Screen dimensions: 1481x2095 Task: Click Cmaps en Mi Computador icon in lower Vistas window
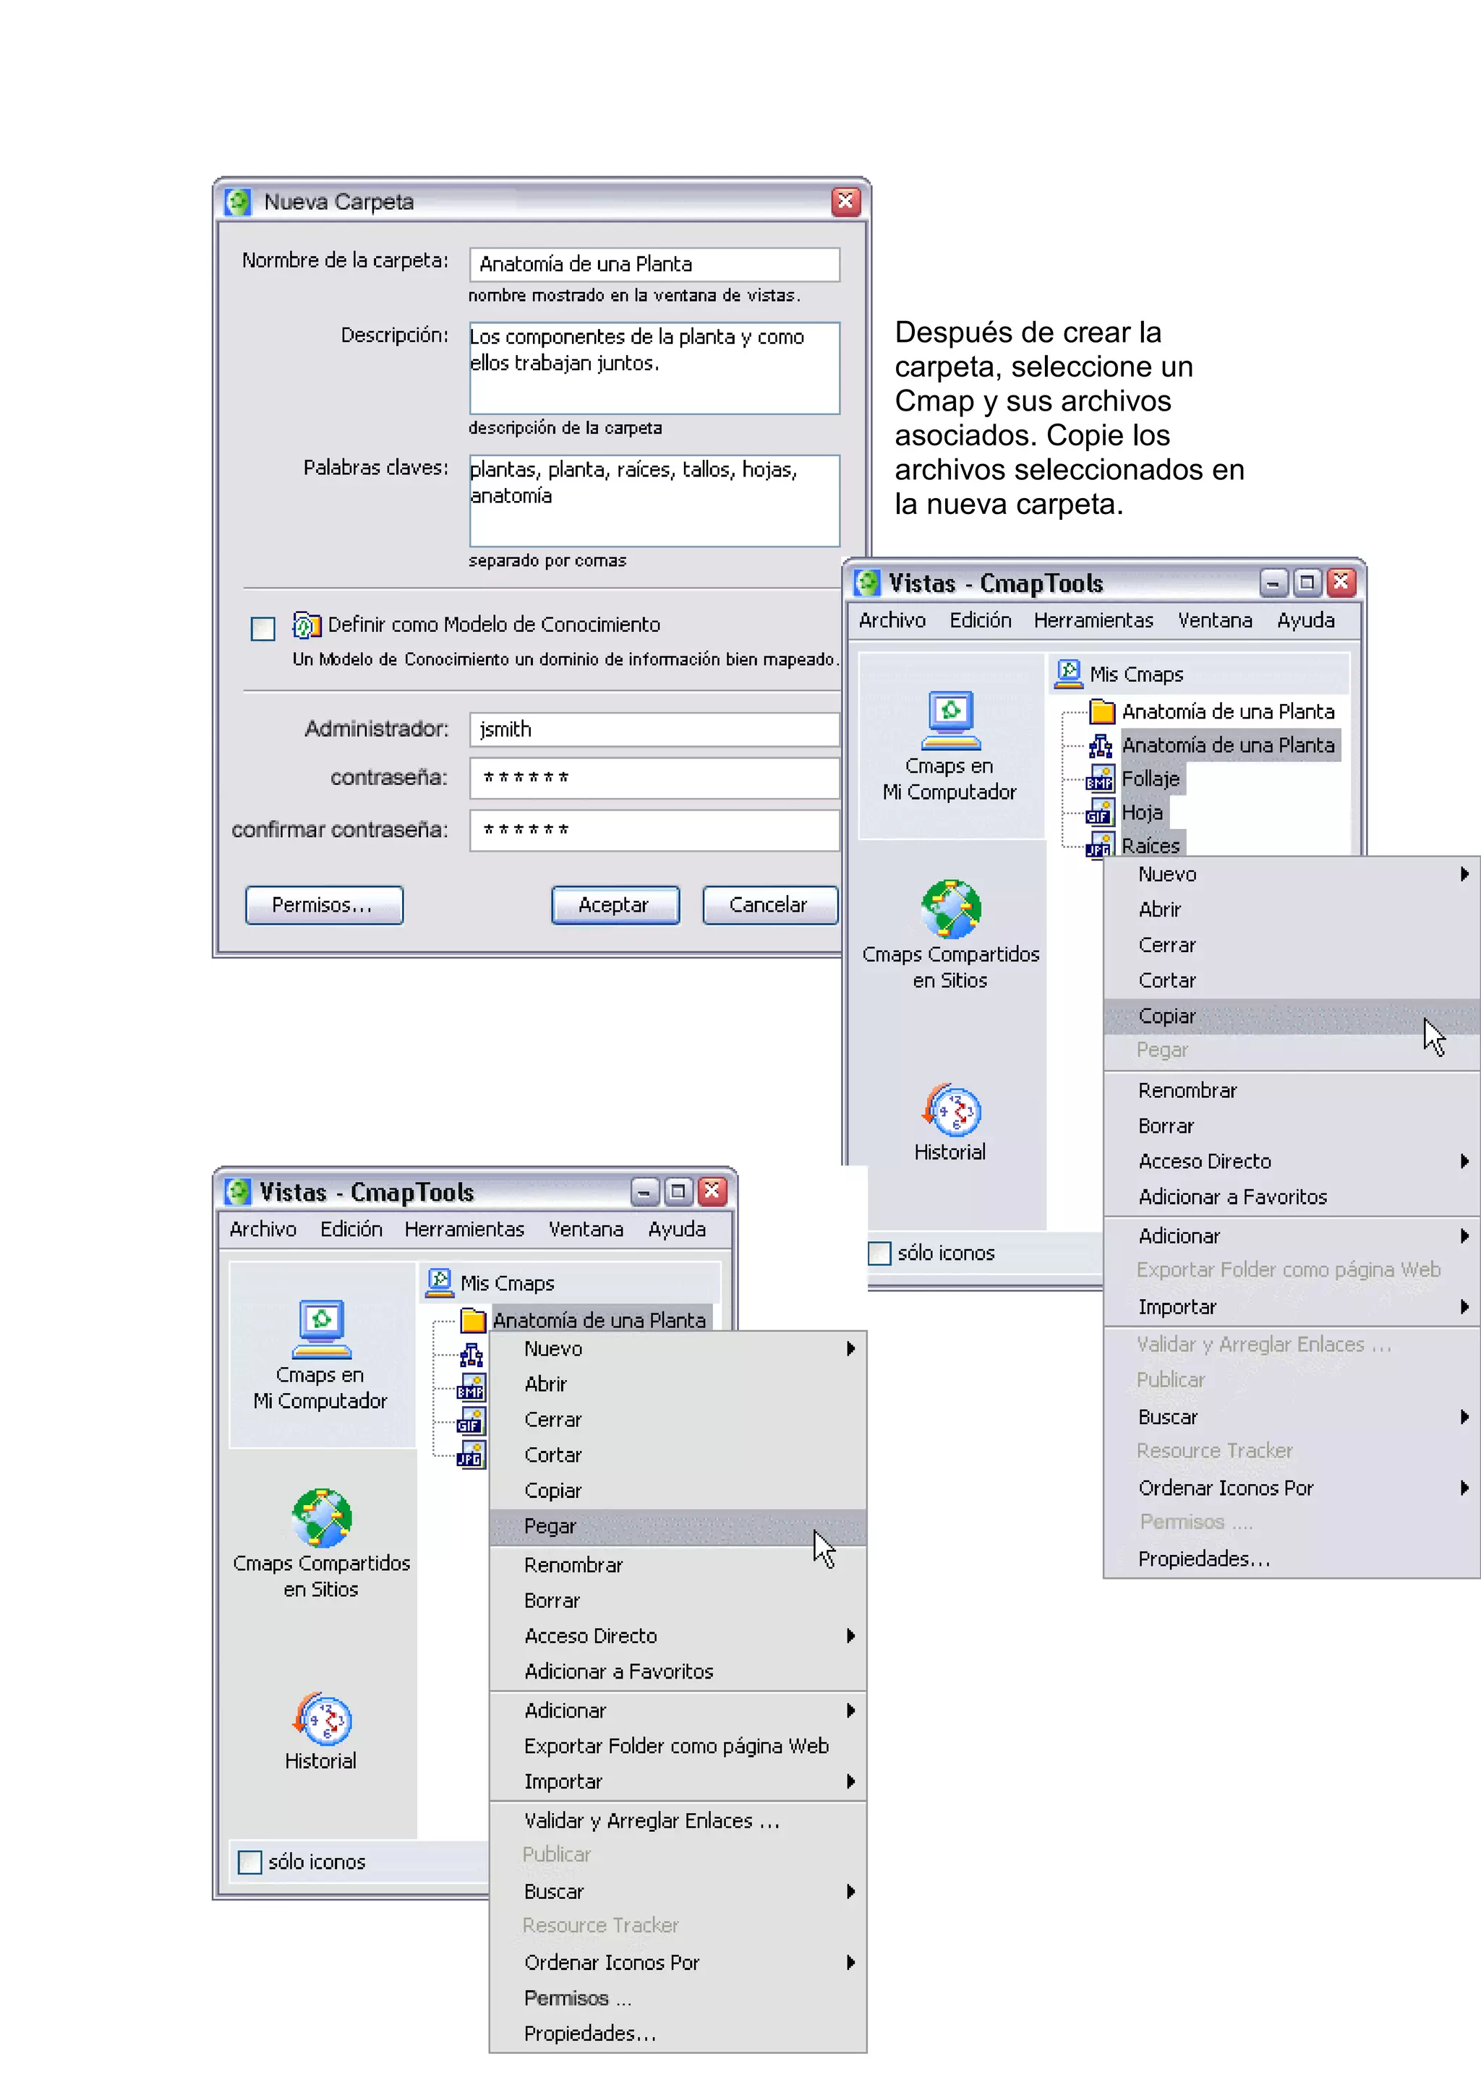[x=321, y=1329]
